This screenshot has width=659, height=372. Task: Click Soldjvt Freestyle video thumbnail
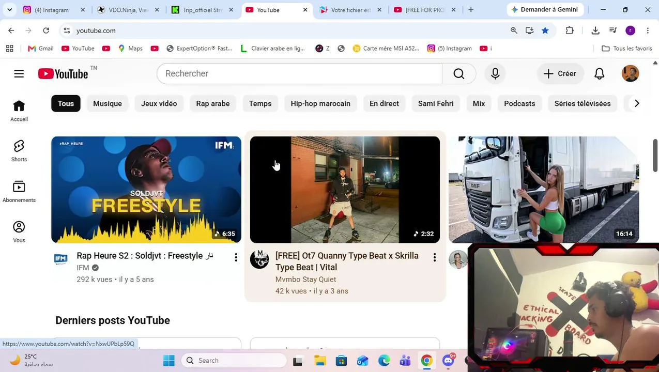(146, 190)
